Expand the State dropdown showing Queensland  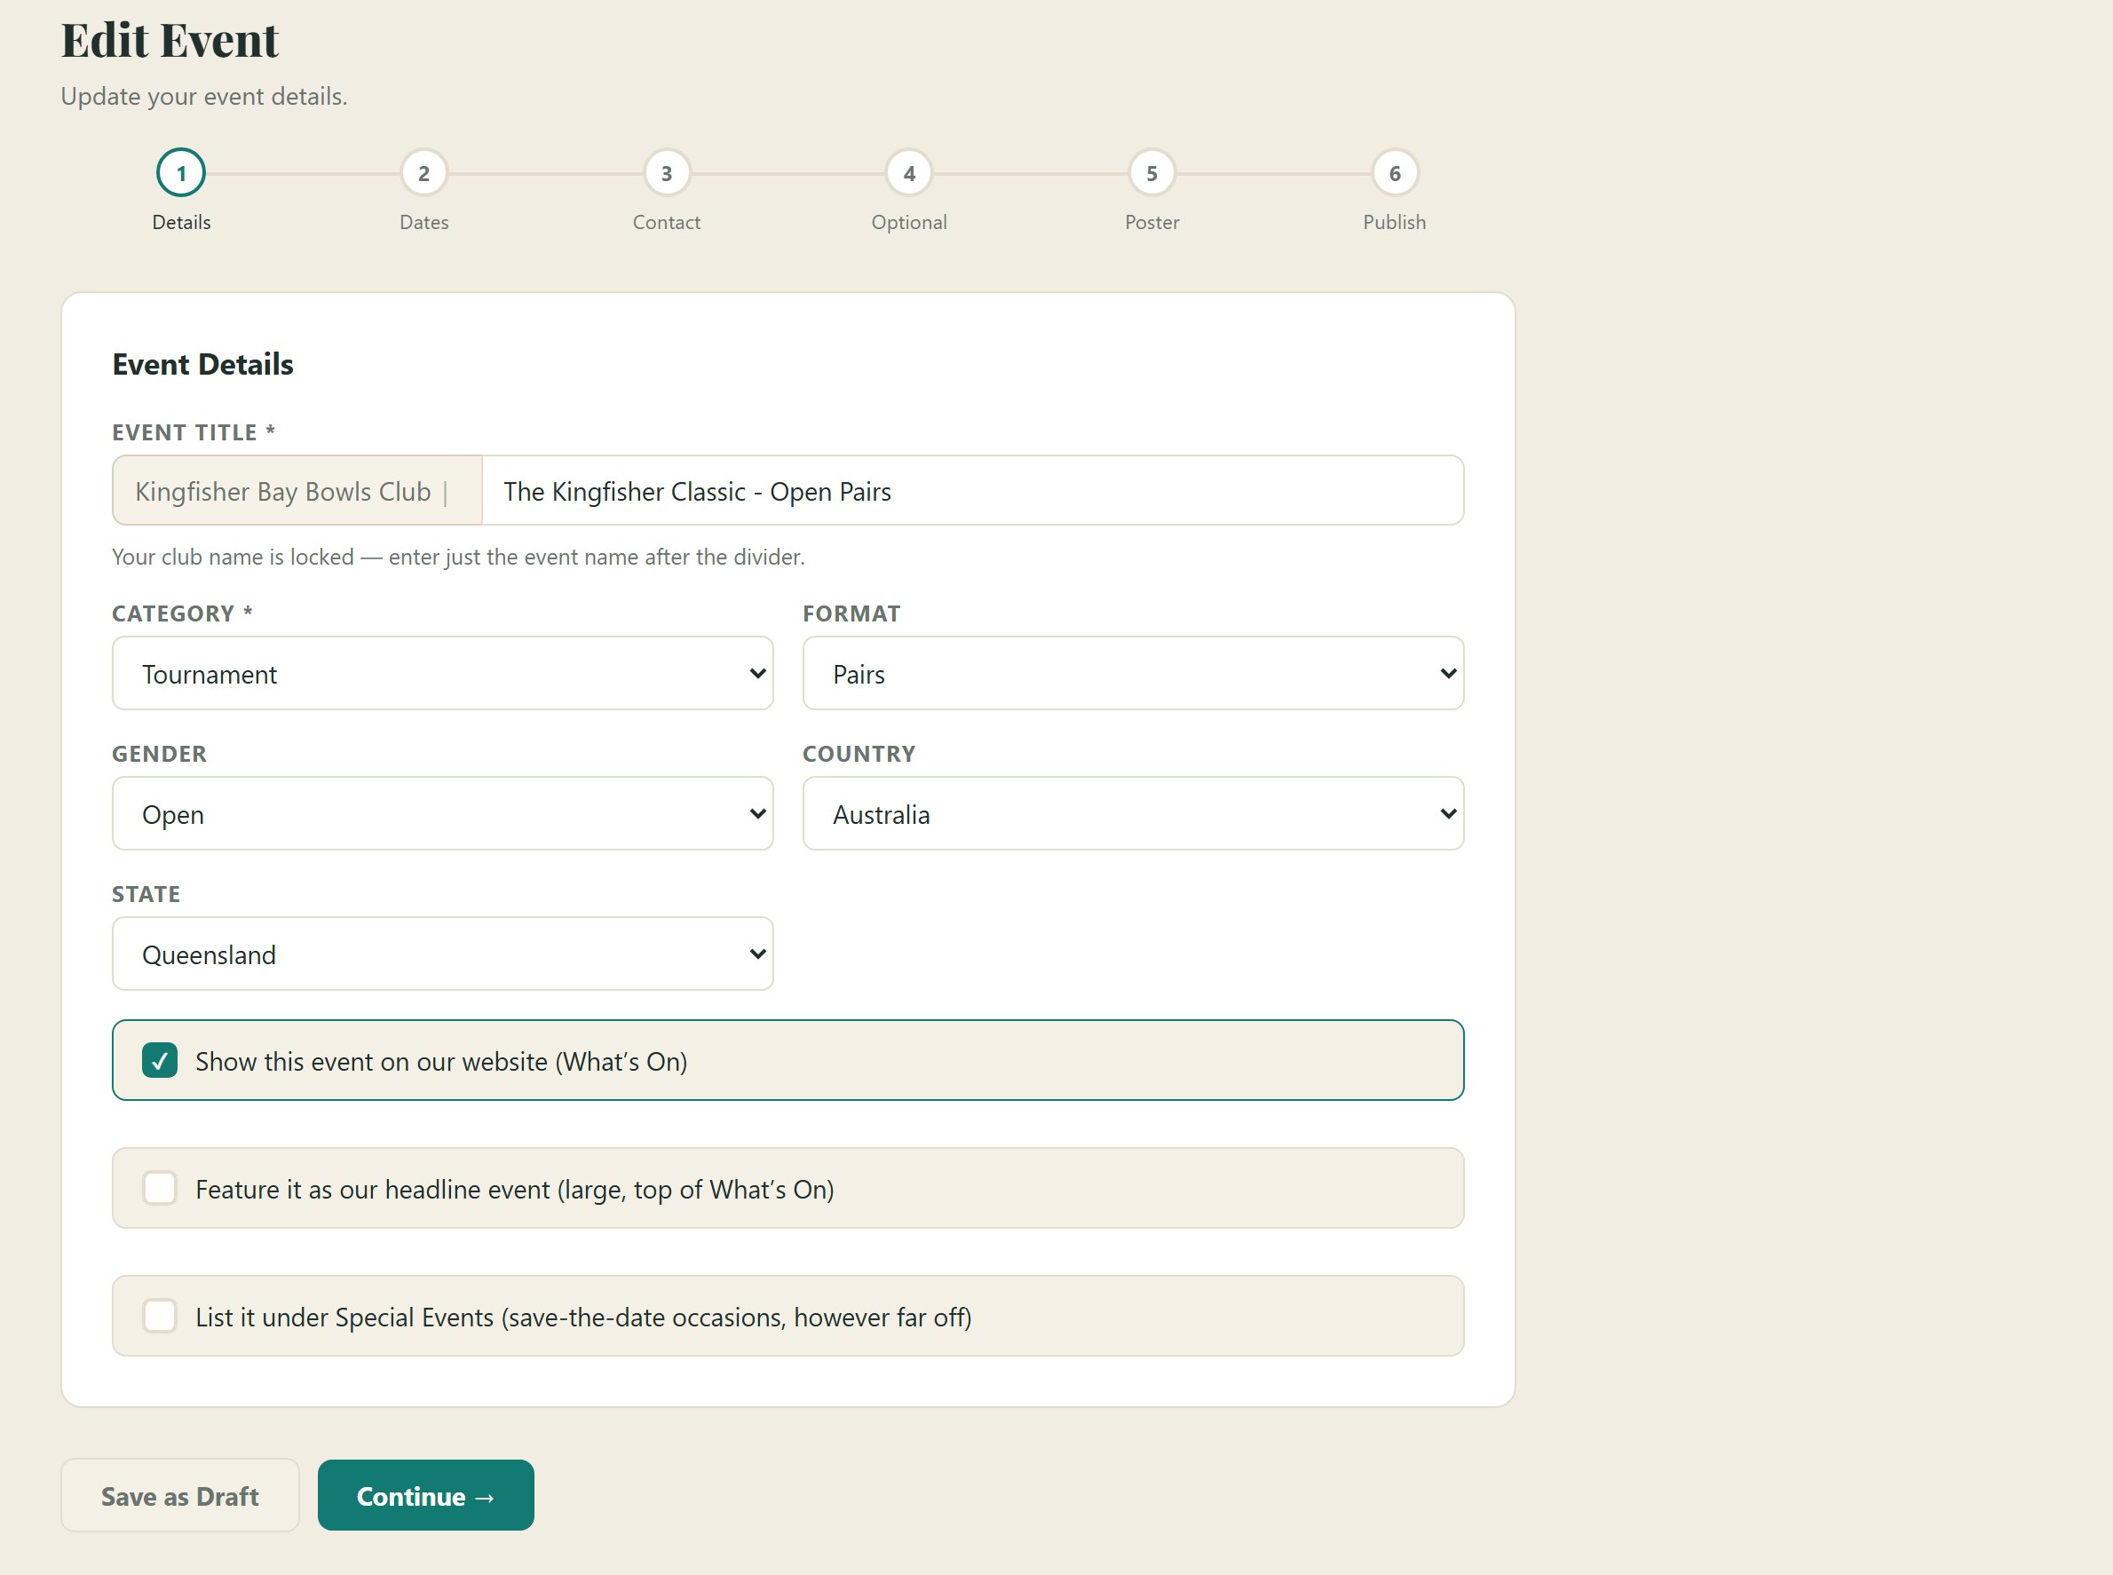[442, 954]
